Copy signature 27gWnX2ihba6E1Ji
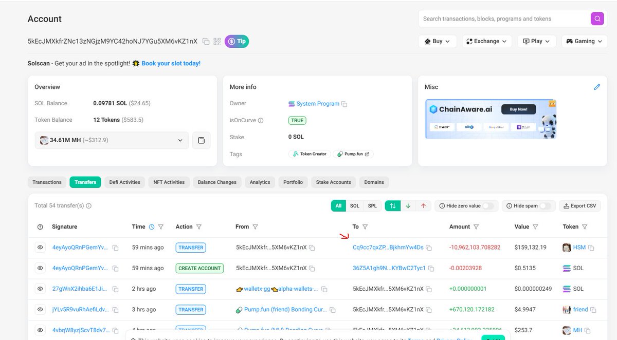Viewport: 617px width, 340px height. [116, 290]
